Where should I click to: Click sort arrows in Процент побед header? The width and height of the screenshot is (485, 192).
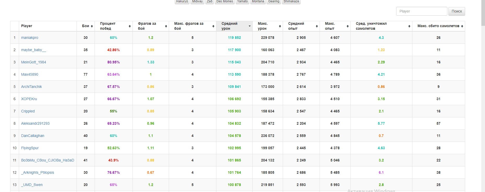click(130, 26)
